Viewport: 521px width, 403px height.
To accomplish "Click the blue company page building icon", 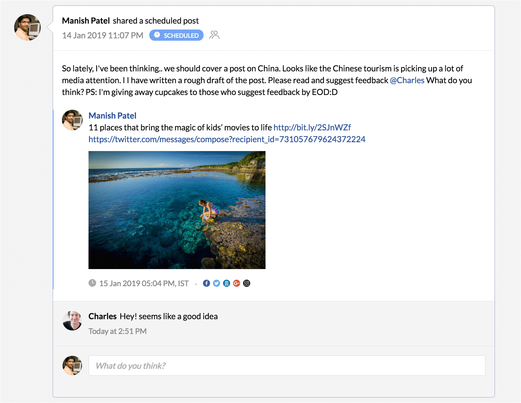I will pos(227,283).
